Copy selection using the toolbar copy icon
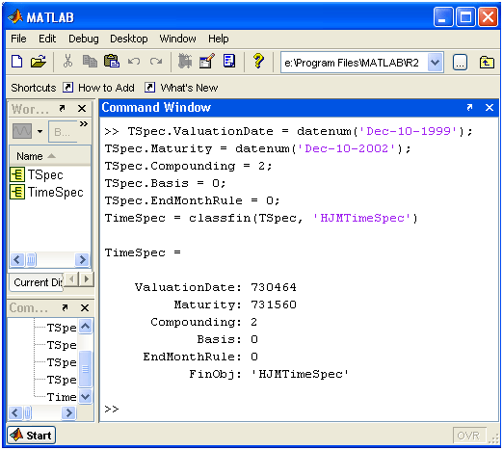The height and width of the screenshot is (450, 503). click(x=90, y=61)
